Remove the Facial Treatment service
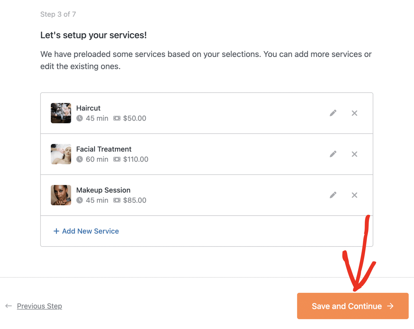This screenshot has height=329, width=414. [354, 154]
